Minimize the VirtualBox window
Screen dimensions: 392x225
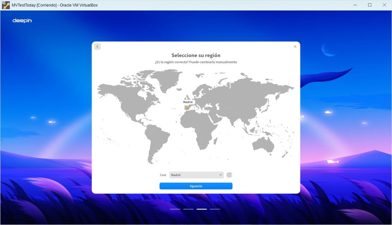355,5
